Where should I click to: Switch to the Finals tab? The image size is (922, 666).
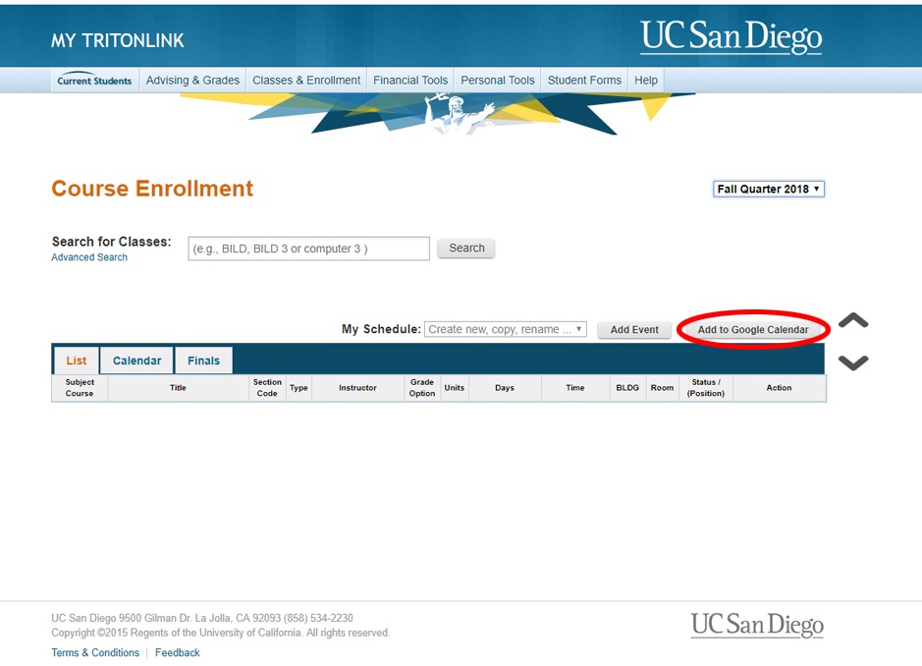203,361
